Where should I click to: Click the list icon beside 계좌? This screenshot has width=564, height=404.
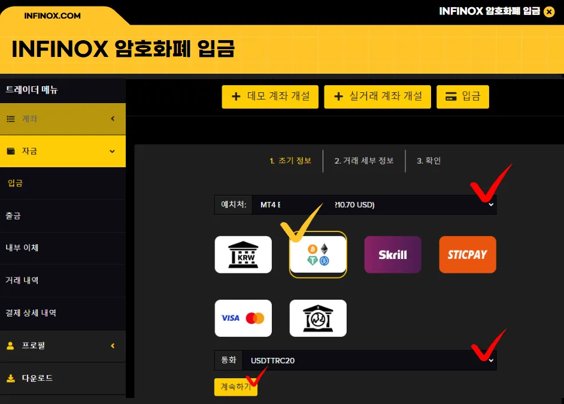click(x=11, y=119)
